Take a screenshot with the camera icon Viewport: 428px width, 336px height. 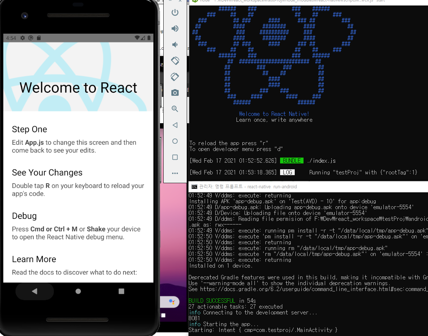175,93
